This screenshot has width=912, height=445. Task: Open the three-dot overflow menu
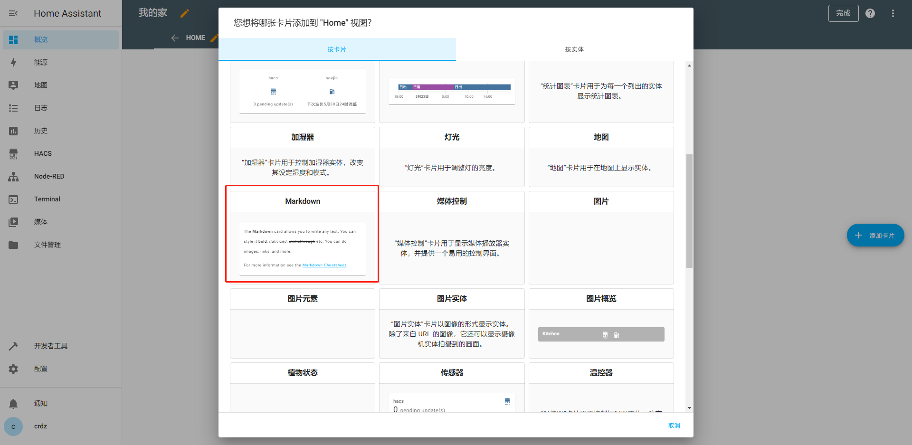(x=893, y=13)
